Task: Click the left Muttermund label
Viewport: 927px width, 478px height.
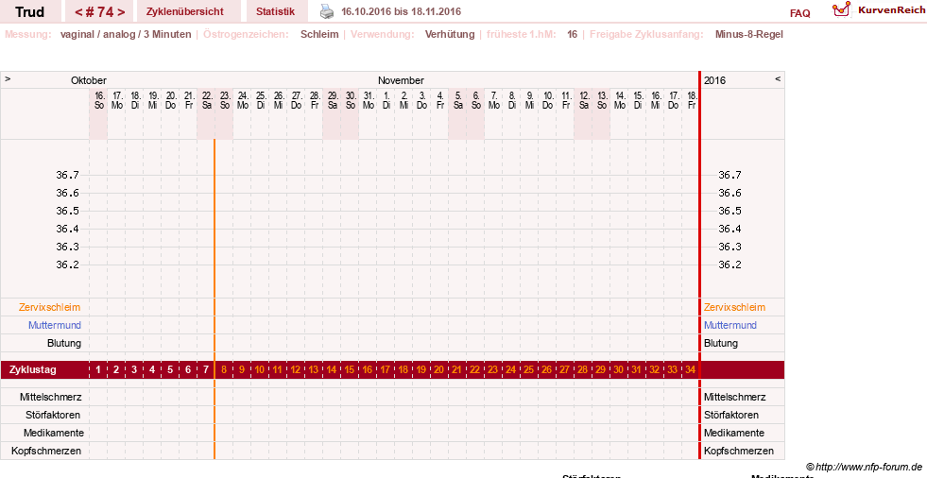Action: pos(55,325)
